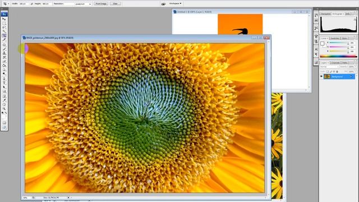Switch to the Styles tab
The height and width of the screenshot is (202, 359).
point(344,38)
